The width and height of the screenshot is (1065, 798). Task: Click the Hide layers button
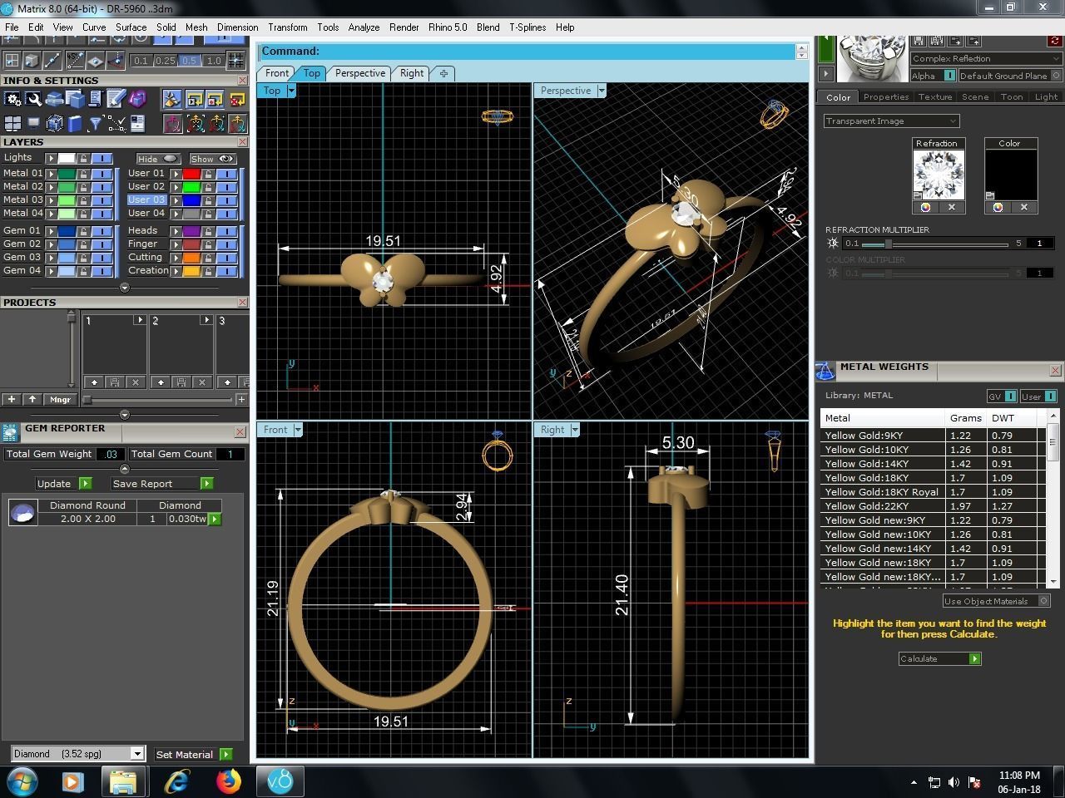(x=159, y=159)
